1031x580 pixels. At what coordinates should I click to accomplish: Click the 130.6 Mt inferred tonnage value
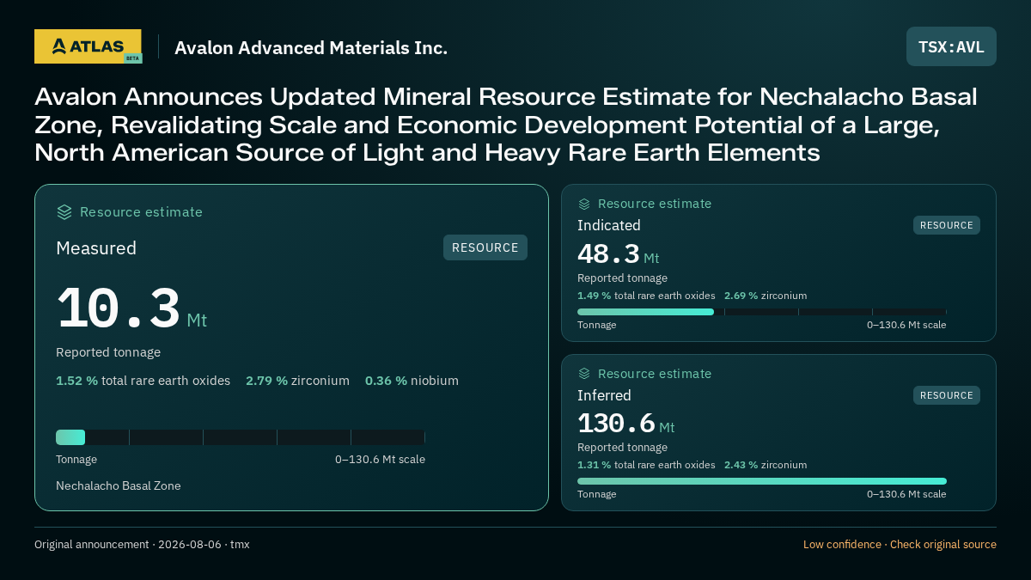[626, 424]
